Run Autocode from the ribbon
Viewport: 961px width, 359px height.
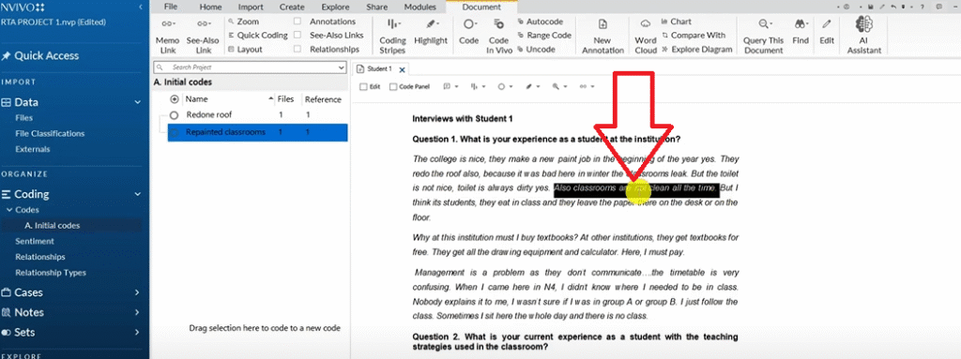(541, 22)
